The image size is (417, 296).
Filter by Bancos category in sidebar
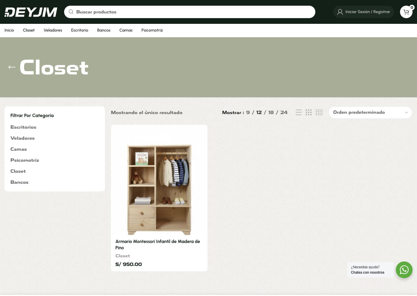(x=19, y=182)
